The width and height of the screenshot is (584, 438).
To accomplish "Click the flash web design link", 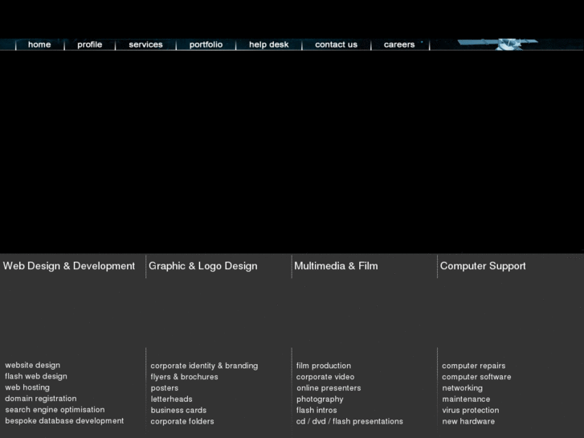I will [x=36, y=376].
